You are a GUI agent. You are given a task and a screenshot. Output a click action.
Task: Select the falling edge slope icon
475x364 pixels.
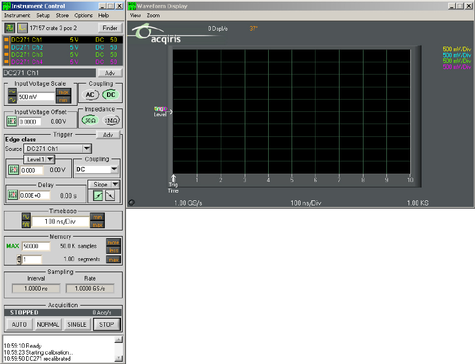click(110, 195)
